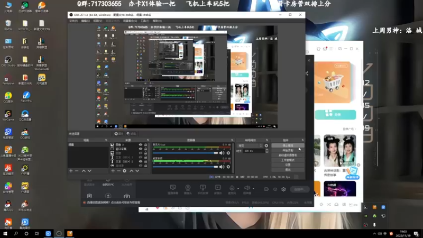This screenshot has height=238, width=423.
Task: Toggle visibility of 文本 (GDI+) 2 source
Action: pos(141,161)
